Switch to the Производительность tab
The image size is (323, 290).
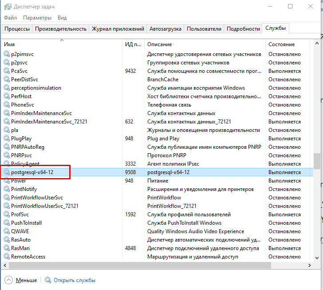tap(61, 29)
